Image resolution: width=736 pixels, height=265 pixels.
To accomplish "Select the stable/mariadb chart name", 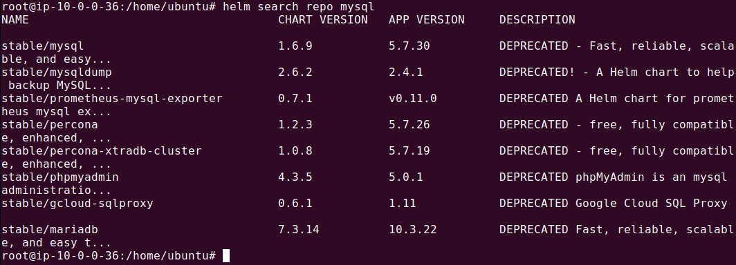I will click(x=50, y=229).
